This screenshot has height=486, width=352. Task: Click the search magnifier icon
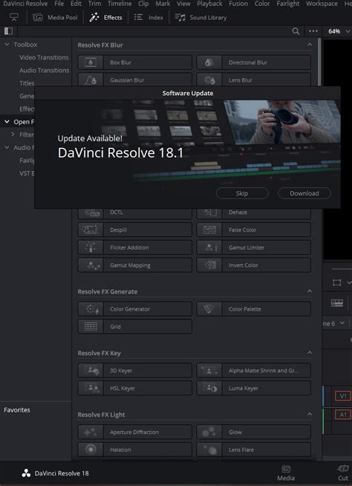296,31
